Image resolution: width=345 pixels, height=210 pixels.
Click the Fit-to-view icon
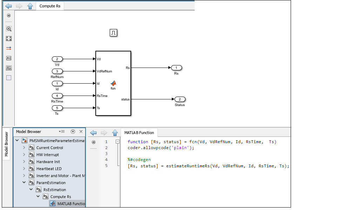click(x=9, y=38)
